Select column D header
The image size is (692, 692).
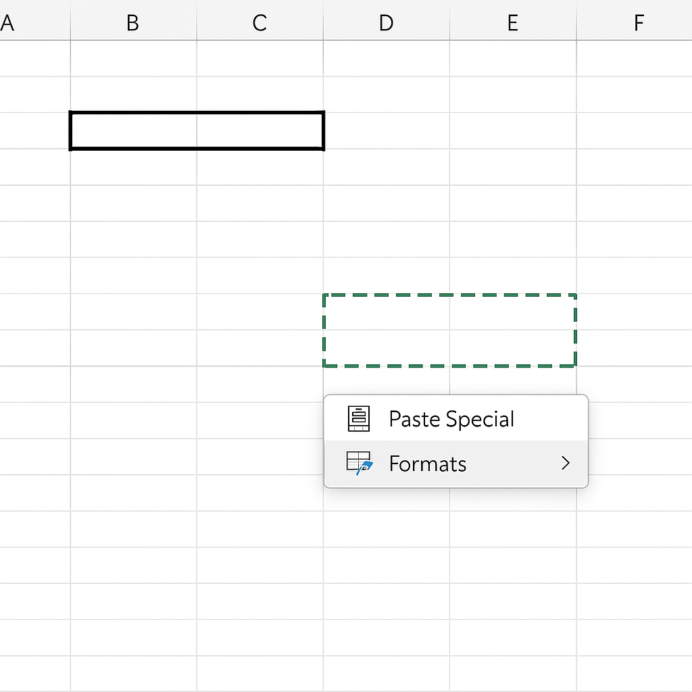pyautogui.click(x=386, y=23)
